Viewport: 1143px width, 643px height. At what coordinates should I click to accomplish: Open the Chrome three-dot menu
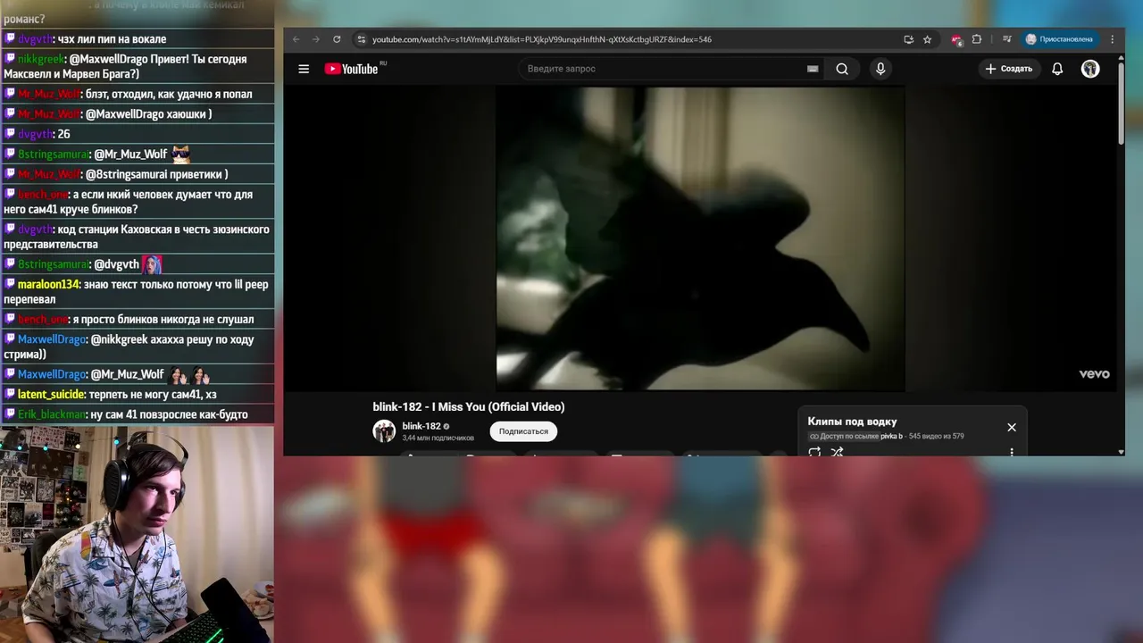(1113, 39)
